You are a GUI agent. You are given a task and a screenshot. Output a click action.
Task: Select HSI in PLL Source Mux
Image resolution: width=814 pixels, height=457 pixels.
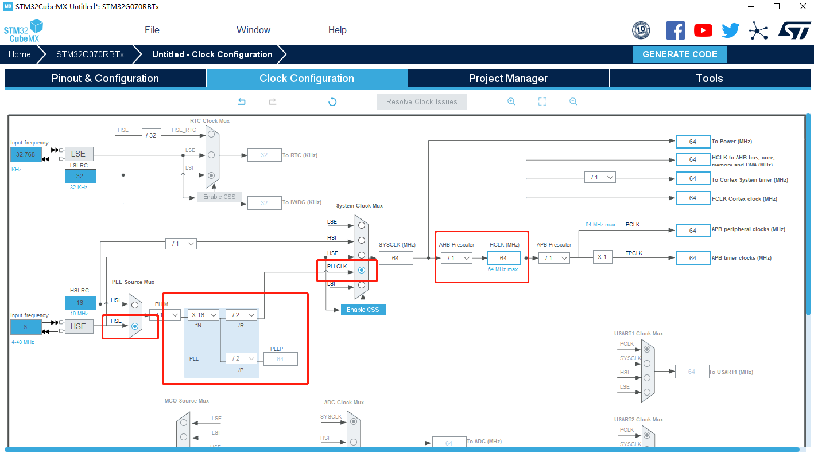click(x=135, y=305)
